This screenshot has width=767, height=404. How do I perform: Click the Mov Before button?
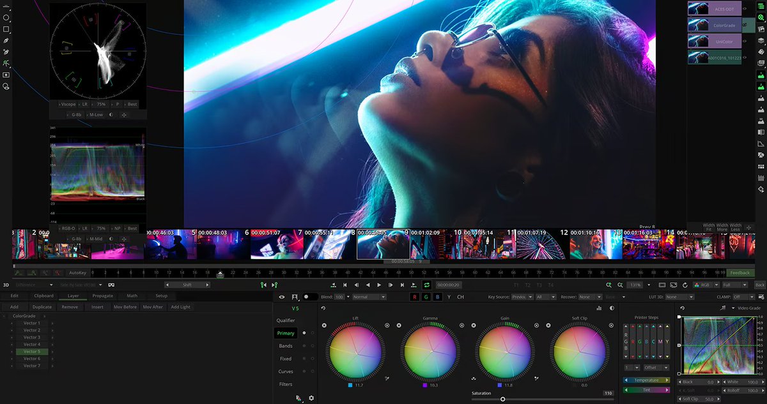pos(125,307)
